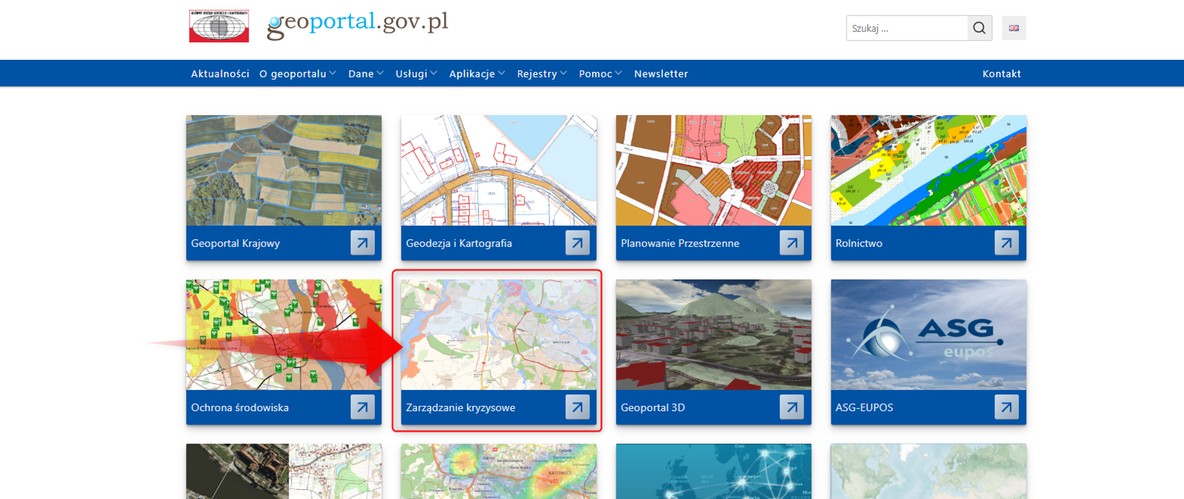This screenshot has height=499, width=1184.
Task: Expand the Dane dropdown menu
Action: (366, 74)
